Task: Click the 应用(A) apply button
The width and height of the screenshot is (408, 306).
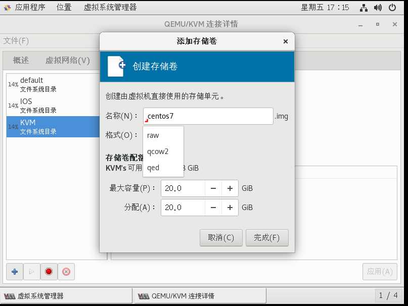Action: click(x=380, y=272)
